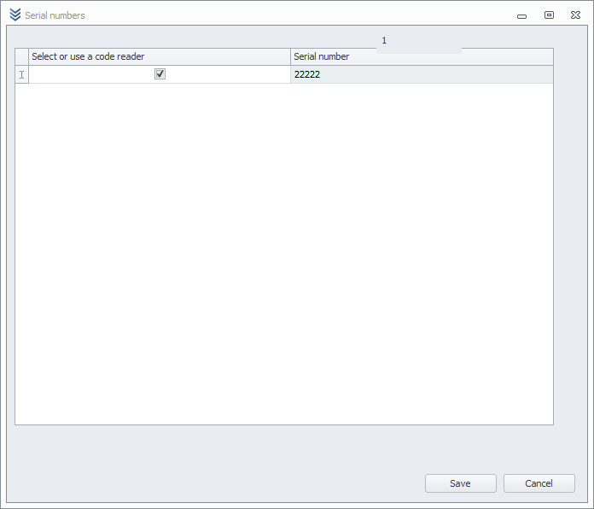Screen dimensions: 594x509
Task: Select the row indicator for row 22222
Action: 22,74
